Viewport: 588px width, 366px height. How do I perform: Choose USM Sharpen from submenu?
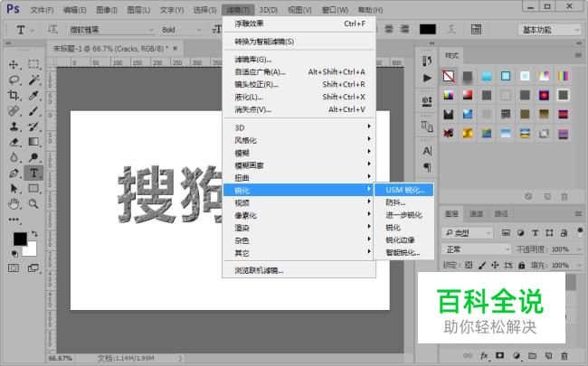[403, 190]
